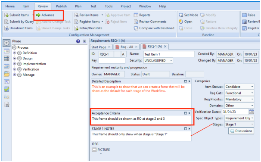Click the gear Phase sidebar icon
This screenshot has width=261, height=162.
click(6, 43)
